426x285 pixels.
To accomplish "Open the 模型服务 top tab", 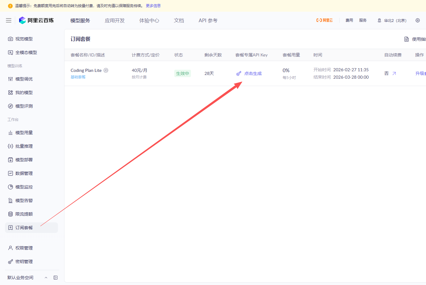I will [x=80, y=20].
